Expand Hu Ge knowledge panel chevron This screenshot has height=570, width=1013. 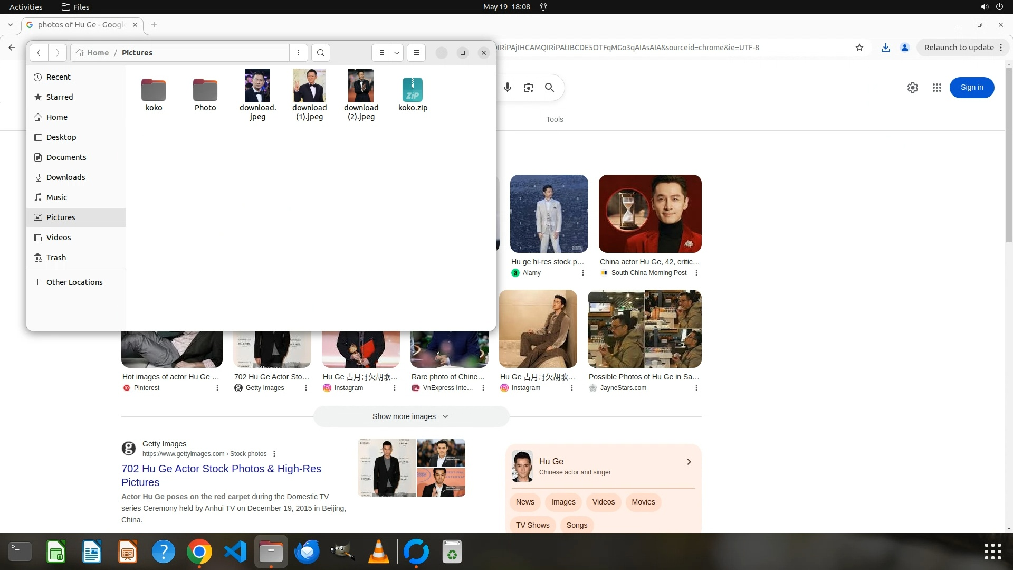click(x=689, y=462)
